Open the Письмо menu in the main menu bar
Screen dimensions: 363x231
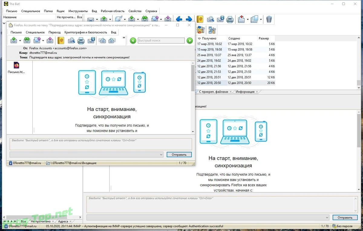tap(11, 11)
